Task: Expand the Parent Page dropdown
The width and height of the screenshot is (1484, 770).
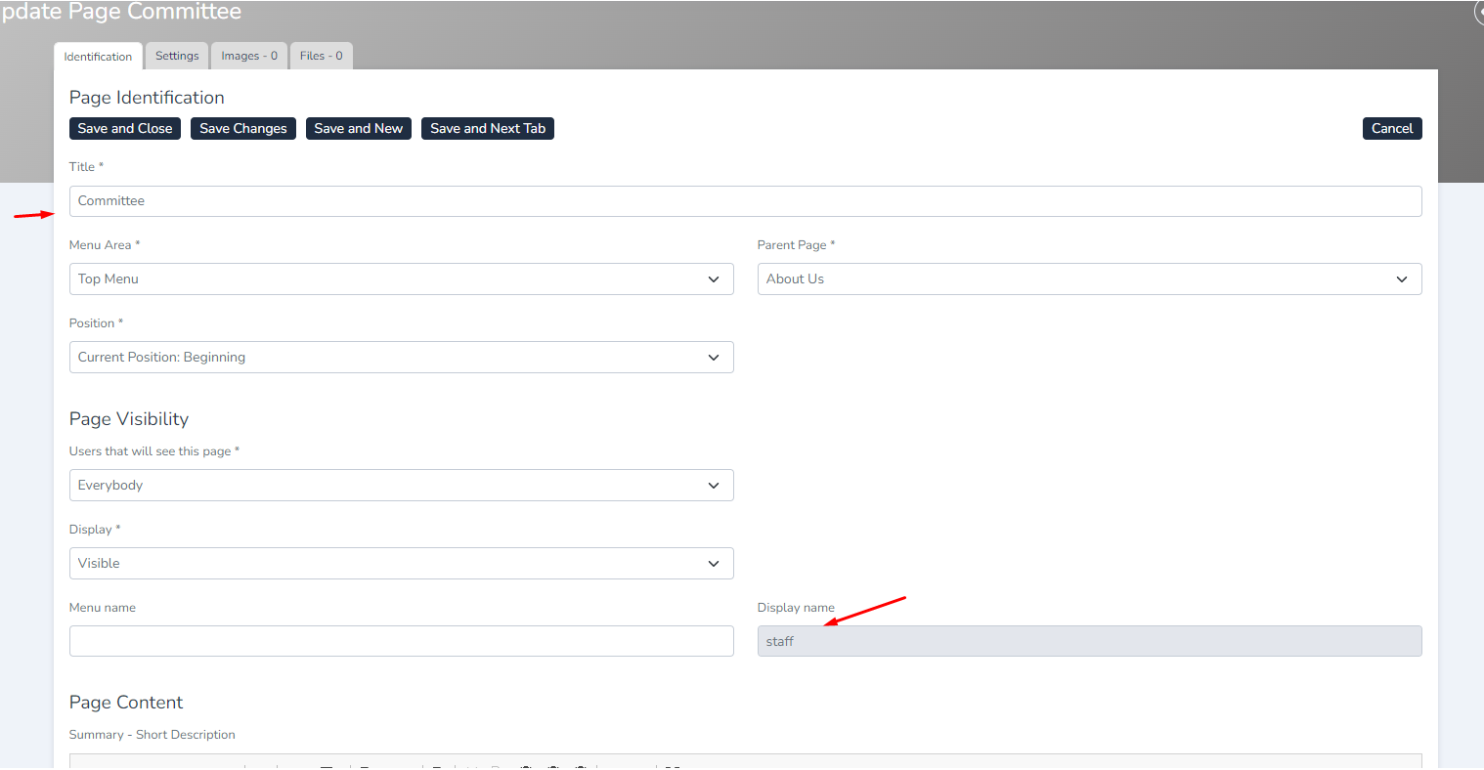Action: coord(1089,279)
